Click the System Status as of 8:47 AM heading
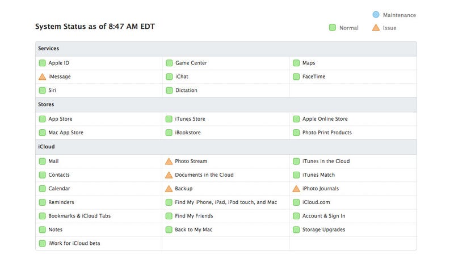This screenshot has width=454, height=255. [x=95, y=27]
